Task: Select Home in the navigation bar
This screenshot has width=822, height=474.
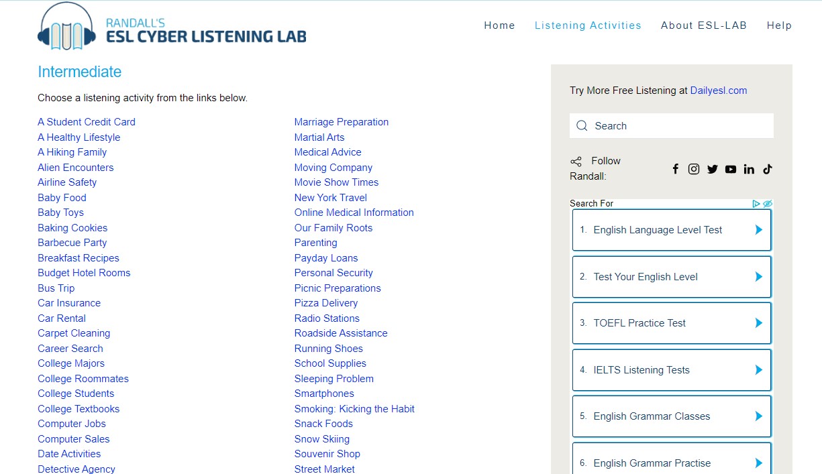Action: coord(499,25)
